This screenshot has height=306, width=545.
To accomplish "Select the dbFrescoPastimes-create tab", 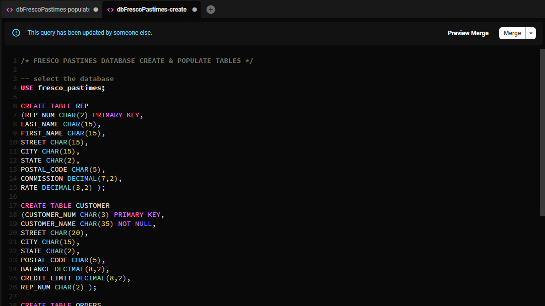I will click(152, 10).
